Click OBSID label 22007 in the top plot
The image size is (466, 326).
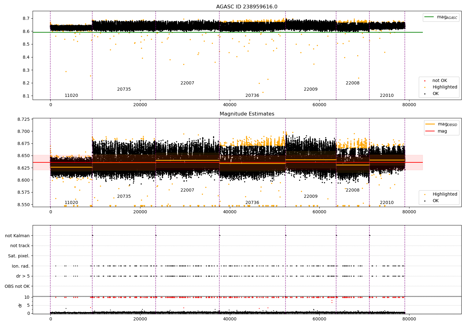[x=187, y=83]
